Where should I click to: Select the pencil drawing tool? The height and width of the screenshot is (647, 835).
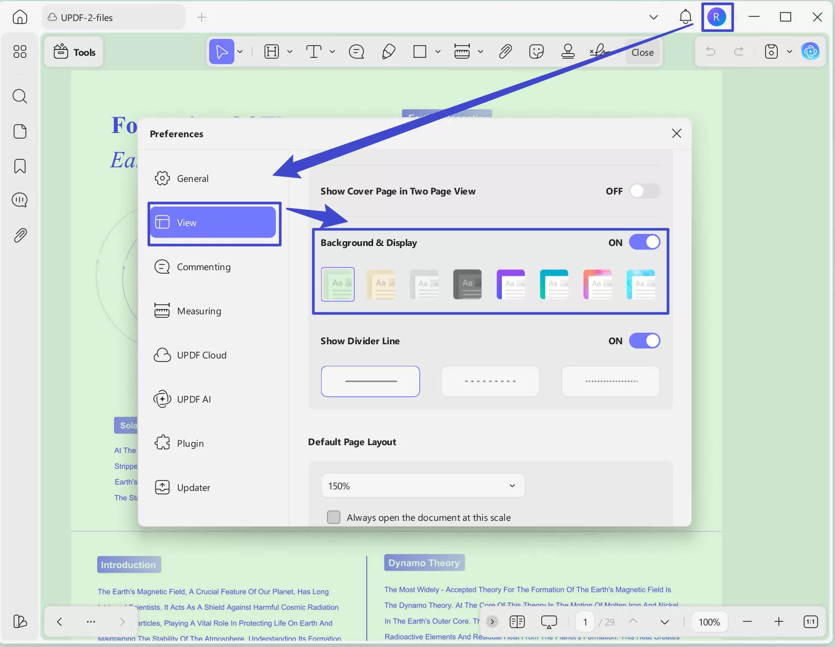[388, 52]
